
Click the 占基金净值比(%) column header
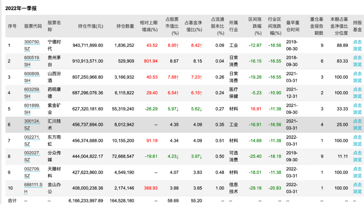click(x=193, y=26)
